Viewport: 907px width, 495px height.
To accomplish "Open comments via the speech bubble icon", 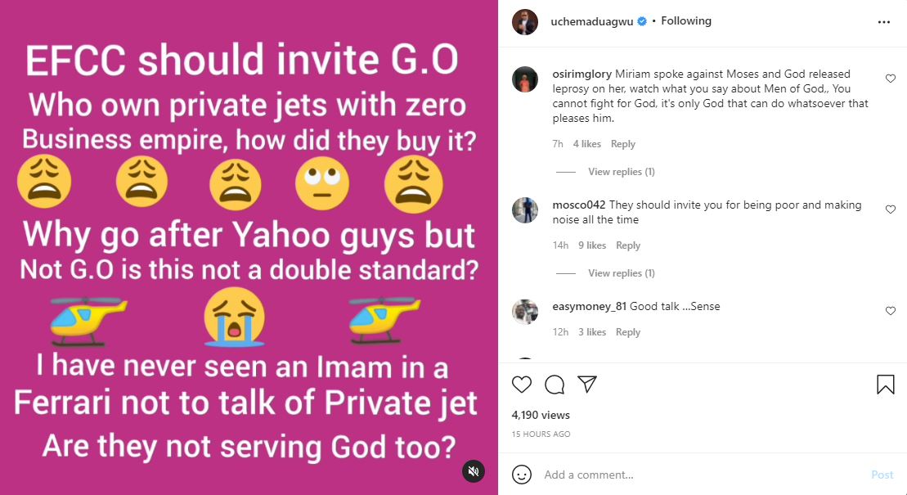I will click(555, 385).
